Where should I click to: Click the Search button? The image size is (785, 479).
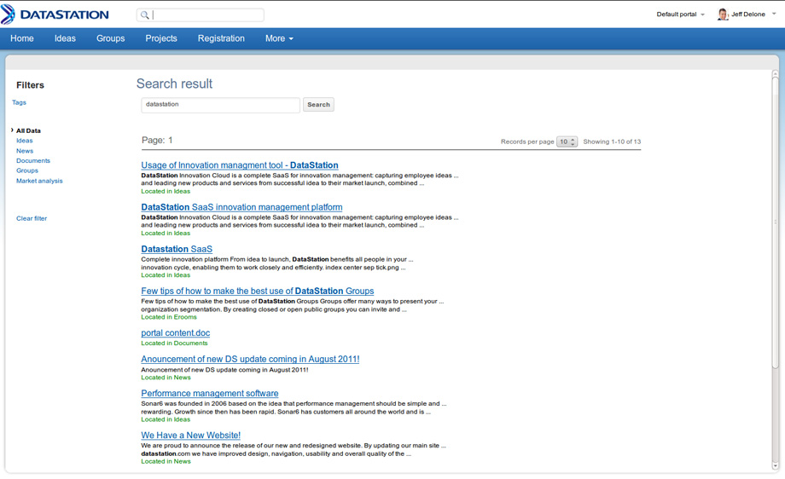(318, 105)
